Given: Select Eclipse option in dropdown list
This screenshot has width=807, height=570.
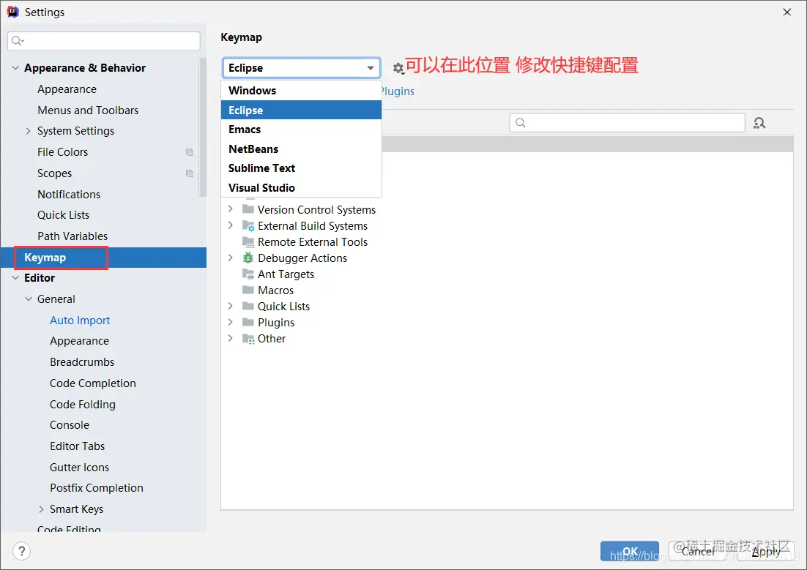Looking at the screenshot, I should click(301, 110).
